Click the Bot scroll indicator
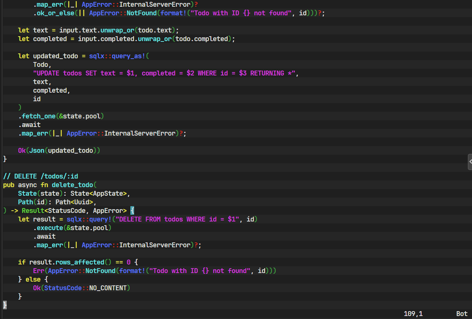This screenshot has height=319, width=472. (462, 314)
